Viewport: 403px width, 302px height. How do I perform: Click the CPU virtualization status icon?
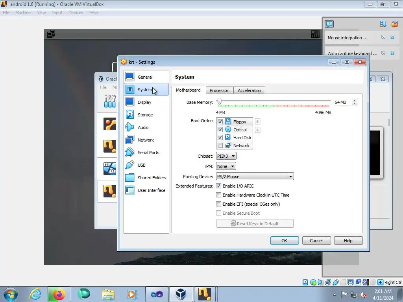pos(366,282)
